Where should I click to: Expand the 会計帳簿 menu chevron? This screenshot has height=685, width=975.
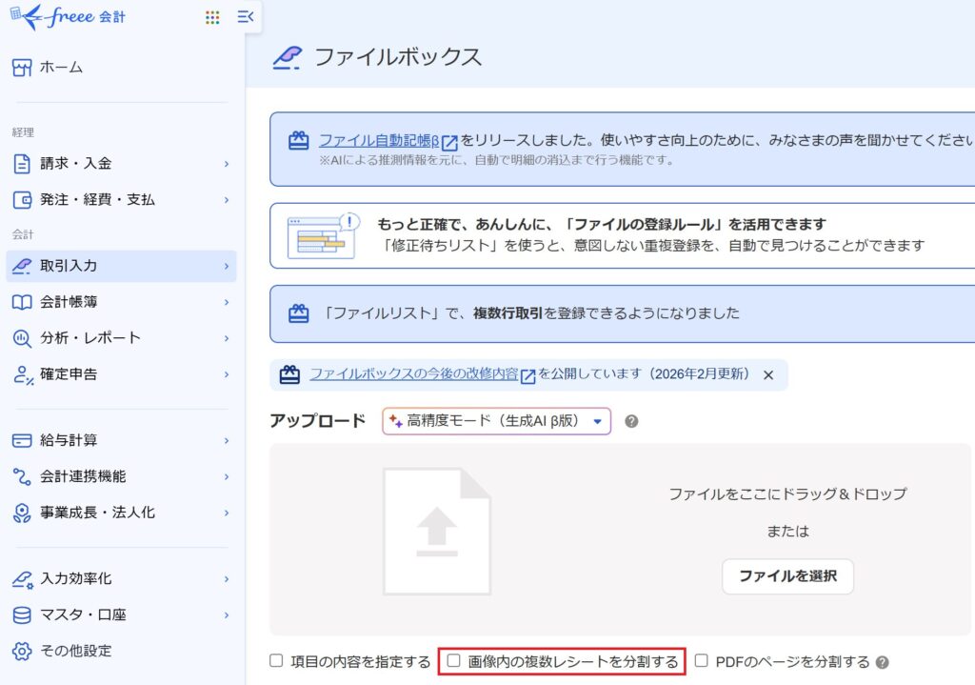pos(226,302)
